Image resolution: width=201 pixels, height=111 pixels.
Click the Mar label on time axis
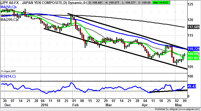pyautogui.click(x=109, y=104)
